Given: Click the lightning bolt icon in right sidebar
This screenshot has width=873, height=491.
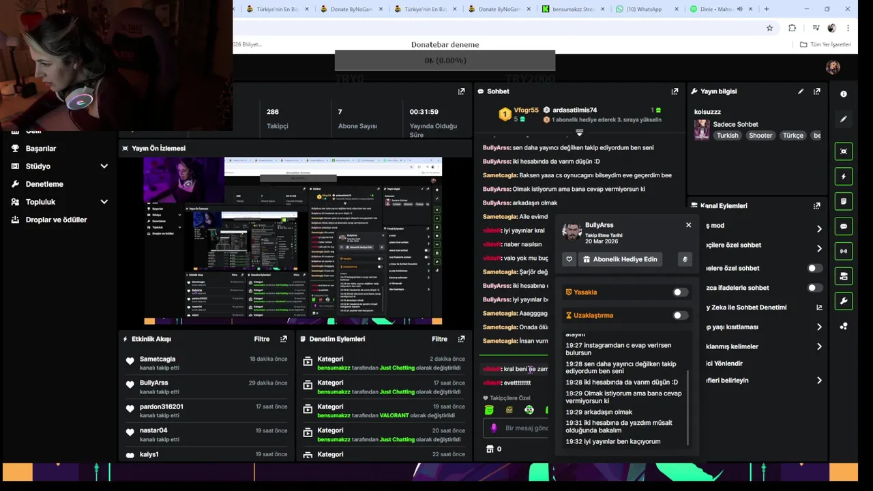Looking at the screenshot, I should (844, 177).
